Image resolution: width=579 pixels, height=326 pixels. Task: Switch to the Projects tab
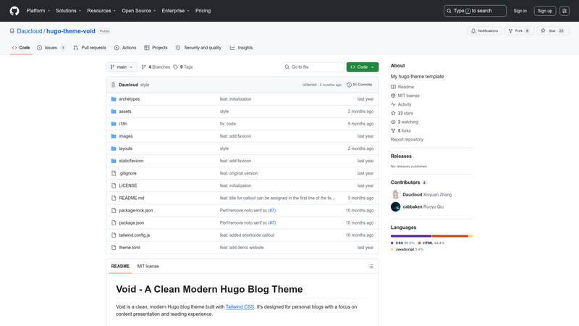click(156, 48)
